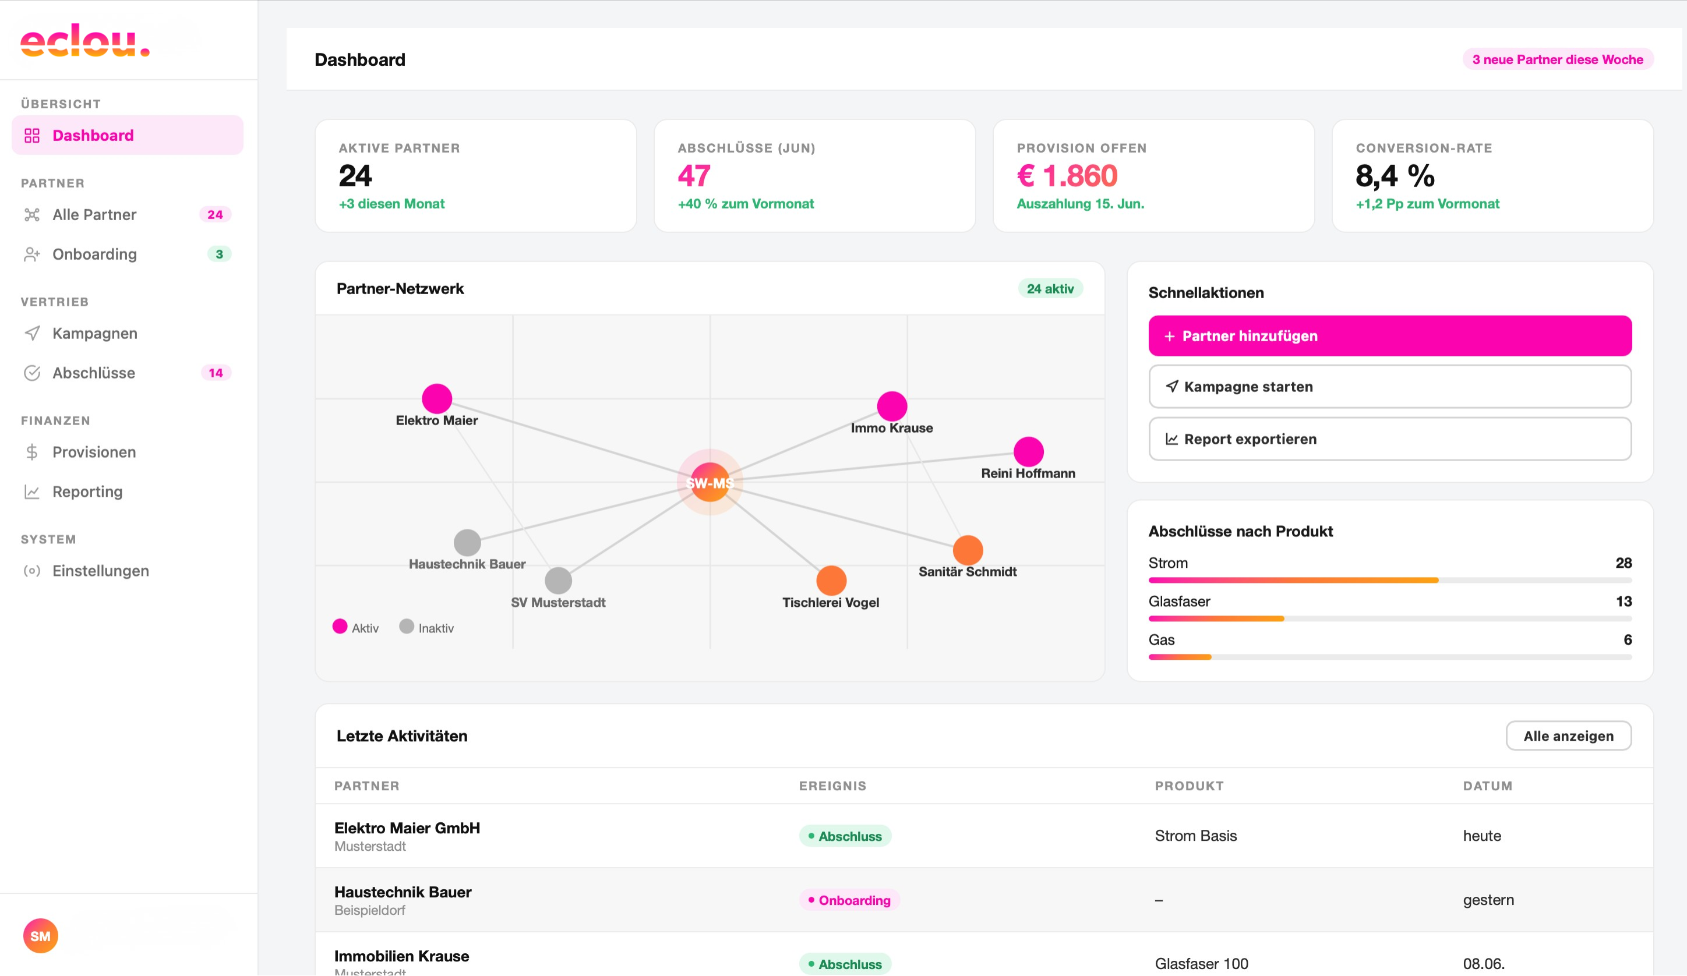The height and width of the screenshot is (976, 1687).
Task: Click the Alle Partner network icon
Action: (32, 215)
